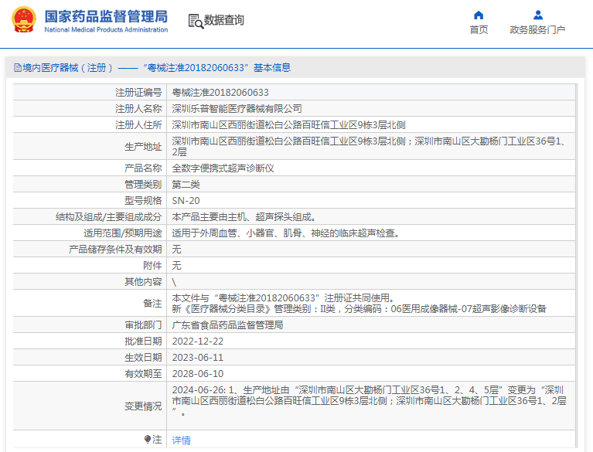Click the 型号规格 label
Viewport: 593px width, 452px height.
(x=143, y=201)
